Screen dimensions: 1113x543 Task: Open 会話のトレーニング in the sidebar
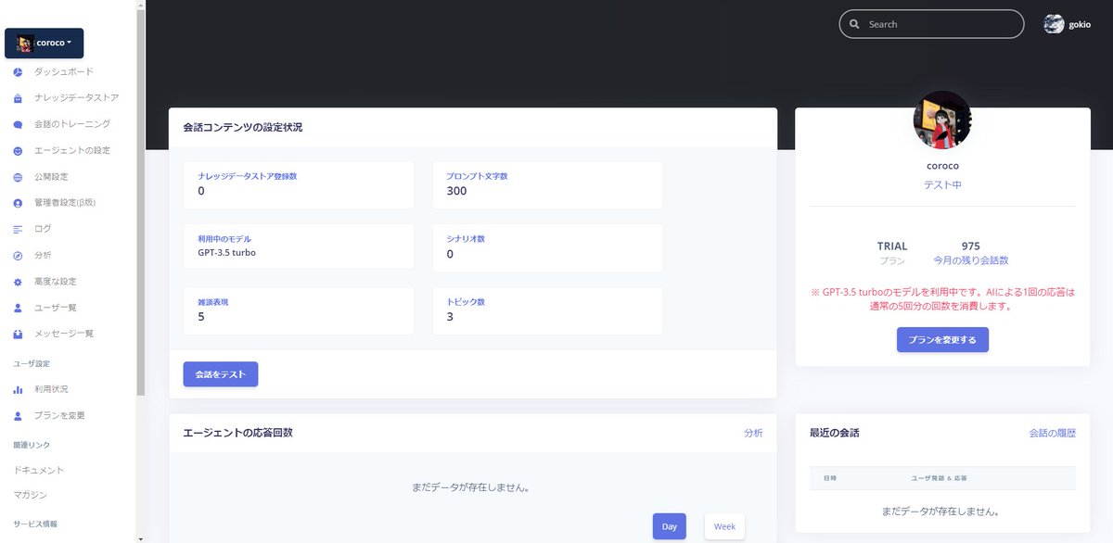[72, 124]
